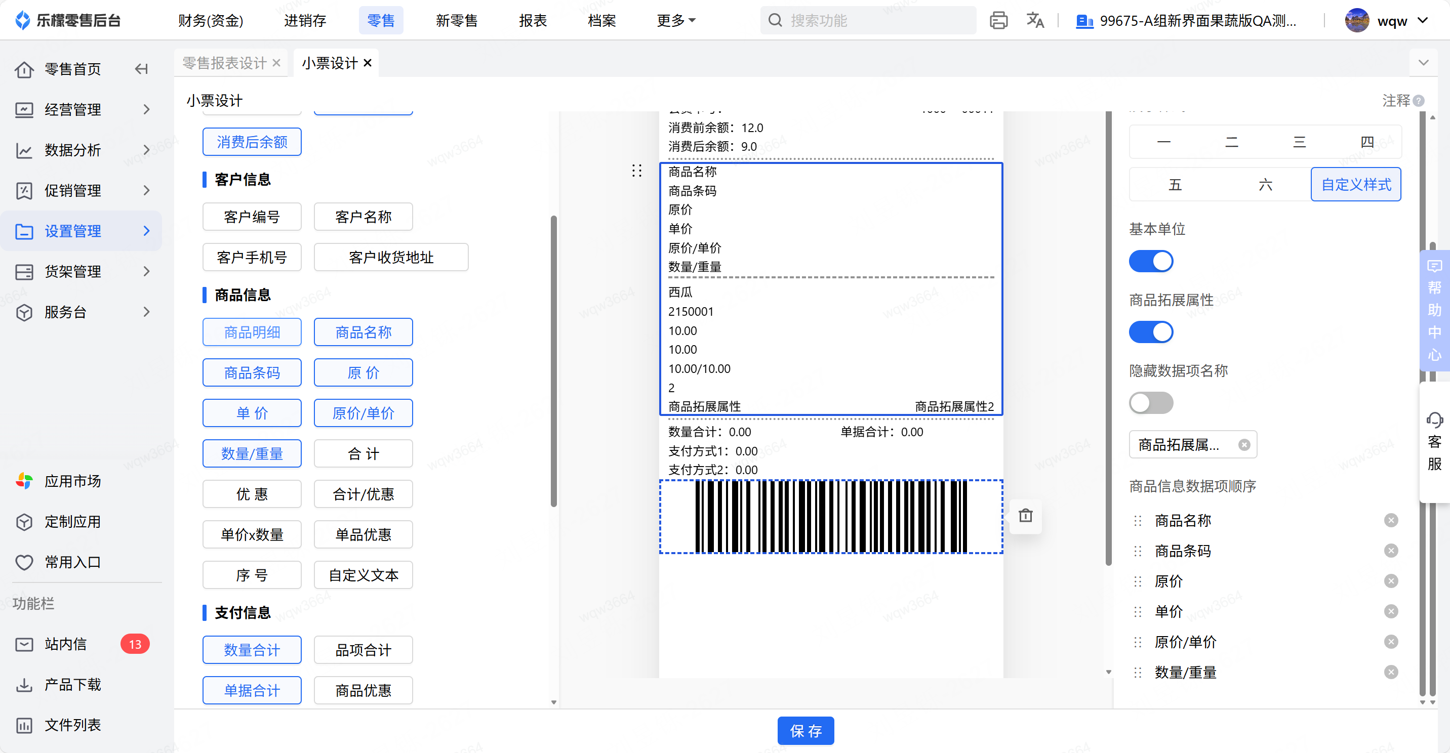The image size is (1450, 753).
Task: Click the 注释 help question icon
Action: coord(1419,101)
